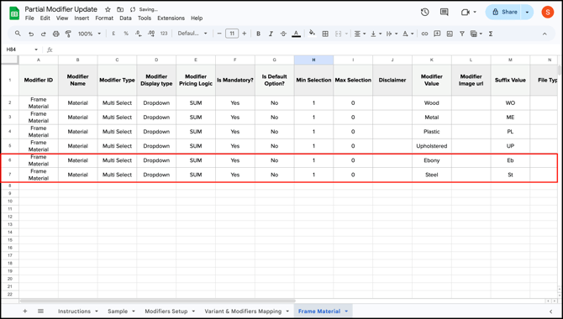Open the borders tool
Viewport: 563px width, 319px height.
pos(325,34)
